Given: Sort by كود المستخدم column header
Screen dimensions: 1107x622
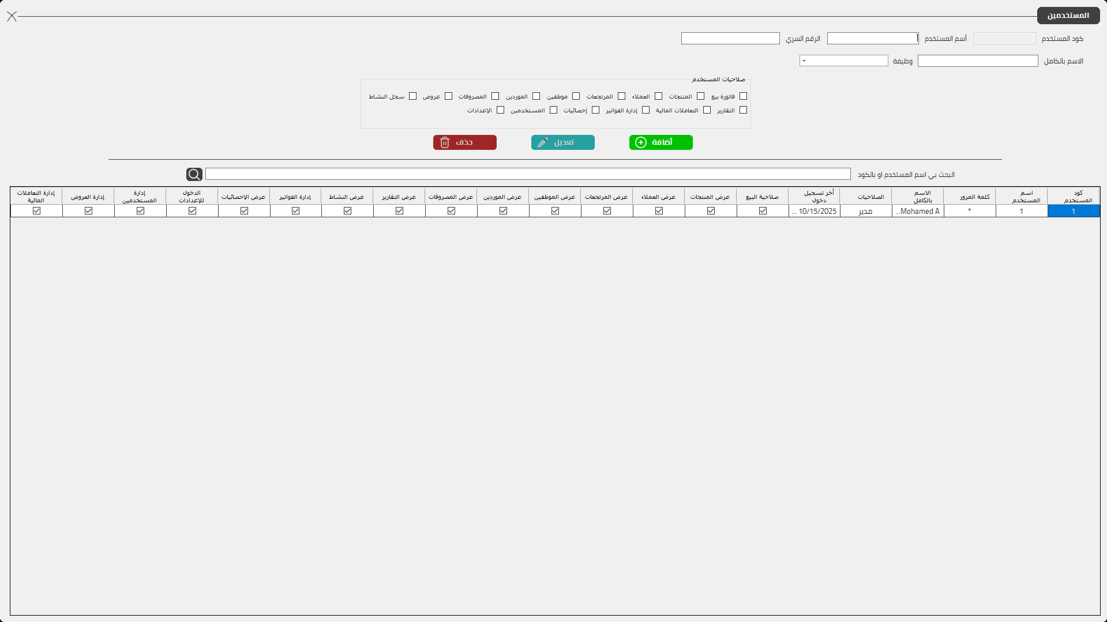Looking at the screenshot, I should pos(1074,197).
